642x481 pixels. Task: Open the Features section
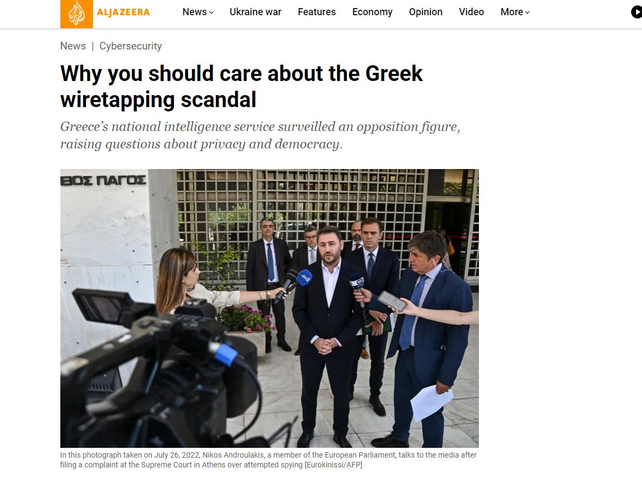[x=317, y=13]
